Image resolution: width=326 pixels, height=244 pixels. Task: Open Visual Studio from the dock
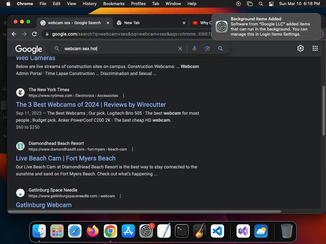(x=243, y=231)
